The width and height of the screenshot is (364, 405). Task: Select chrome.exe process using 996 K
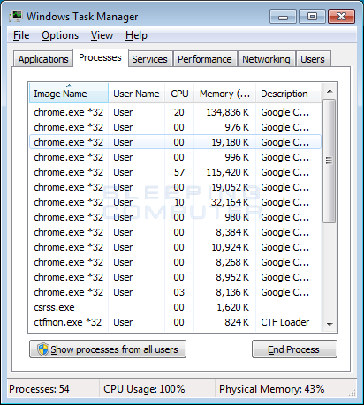[x=175, y=157]
